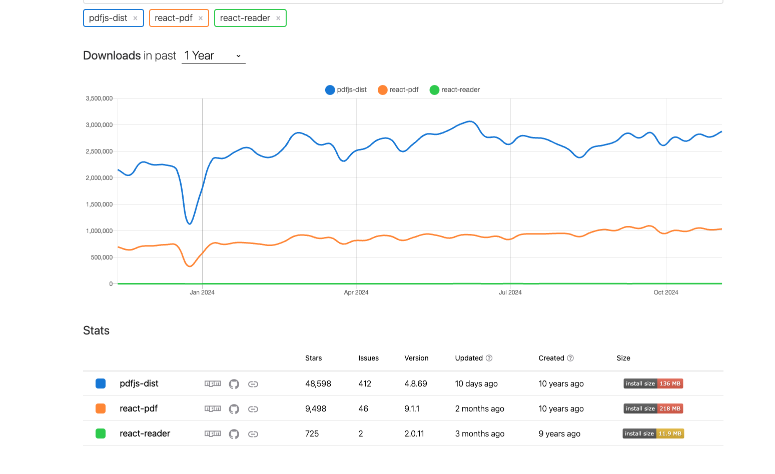Click the 48,598 stars value
775x474 pixels.
pos(318,383)
